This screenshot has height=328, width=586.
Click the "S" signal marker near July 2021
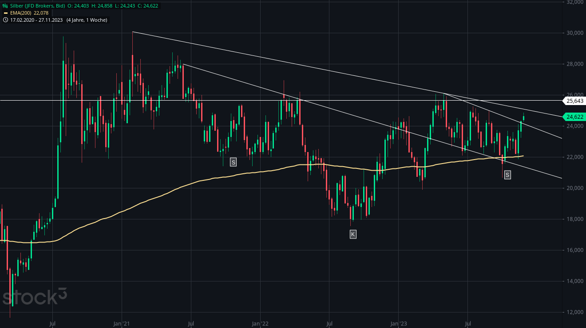coord(232,162)
